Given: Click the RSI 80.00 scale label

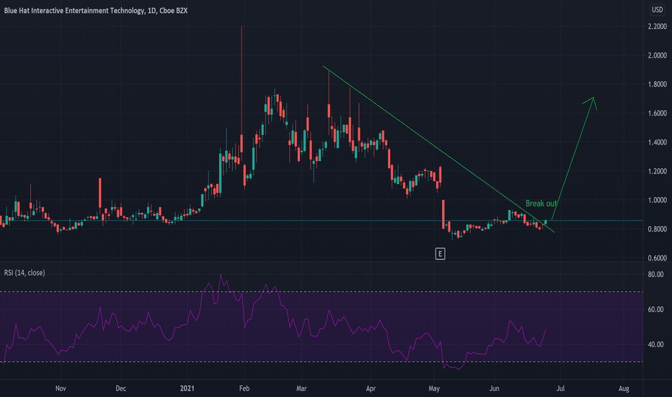Looking at the screenshot, I should point(655,274).
